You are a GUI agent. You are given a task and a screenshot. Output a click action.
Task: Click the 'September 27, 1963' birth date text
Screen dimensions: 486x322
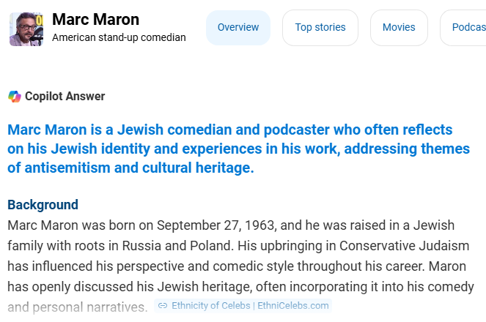coord(216,225)
